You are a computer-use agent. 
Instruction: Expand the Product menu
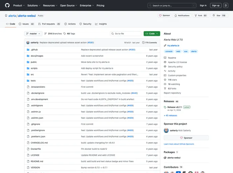coord(19,5)
